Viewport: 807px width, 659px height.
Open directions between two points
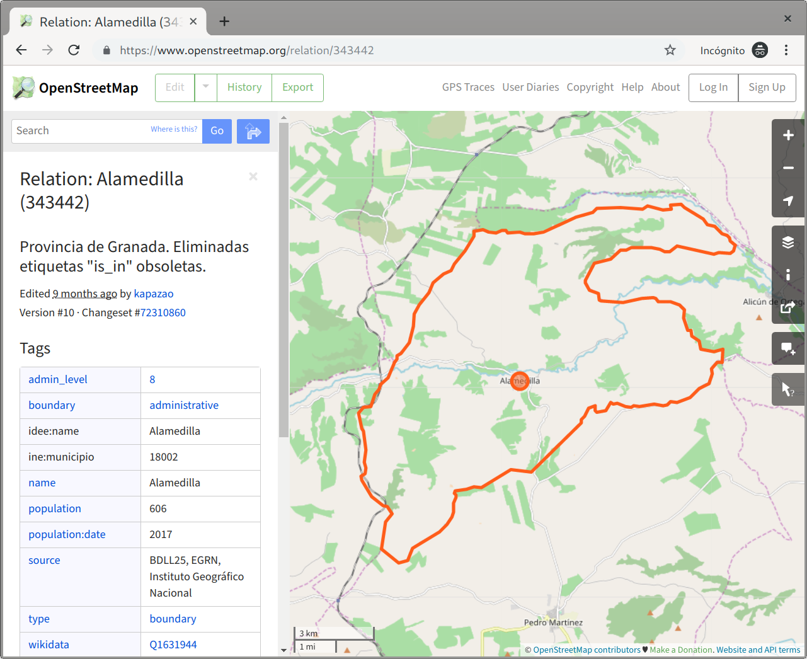click(253, 131)
